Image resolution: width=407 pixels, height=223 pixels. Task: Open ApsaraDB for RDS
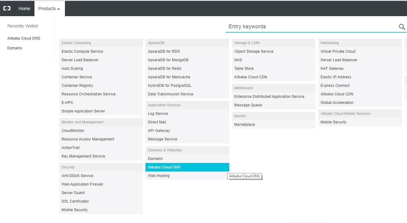[187, 51]
